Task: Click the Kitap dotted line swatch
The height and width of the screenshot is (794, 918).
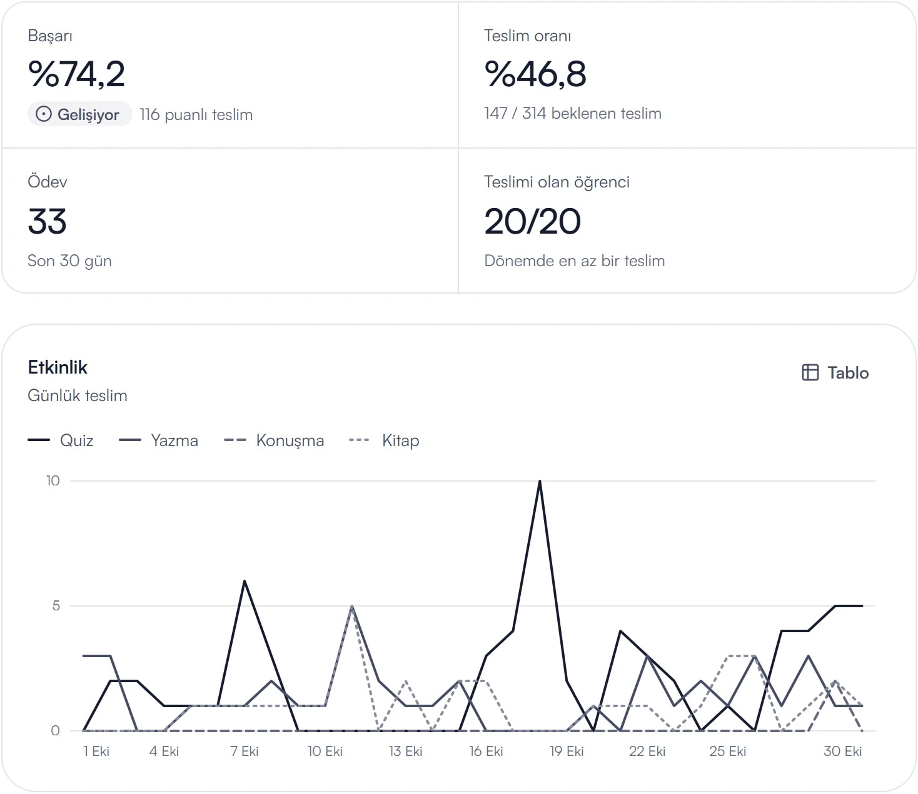Action: [x=359, y=440]
